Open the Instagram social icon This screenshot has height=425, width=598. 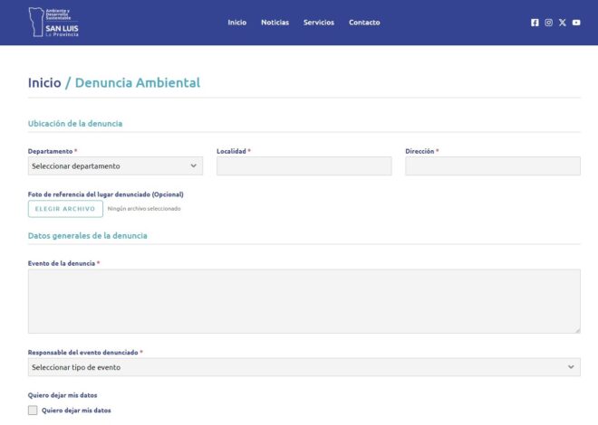click(x=548, y=23)
